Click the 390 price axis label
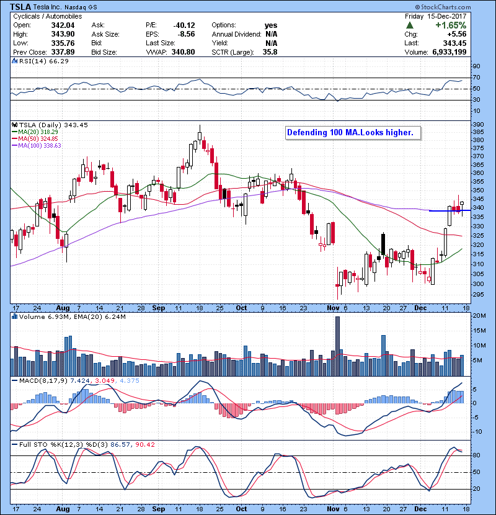The height and width of the screenshot is (515, 496). tap(478, 125)
